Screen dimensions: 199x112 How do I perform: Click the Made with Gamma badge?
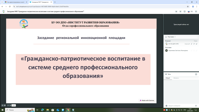147,100
